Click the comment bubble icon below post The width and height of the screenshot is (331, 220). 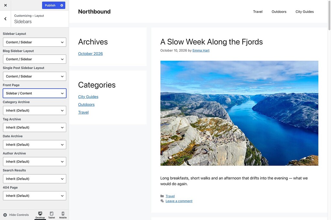pyautogui.click(x=162, y=201)
